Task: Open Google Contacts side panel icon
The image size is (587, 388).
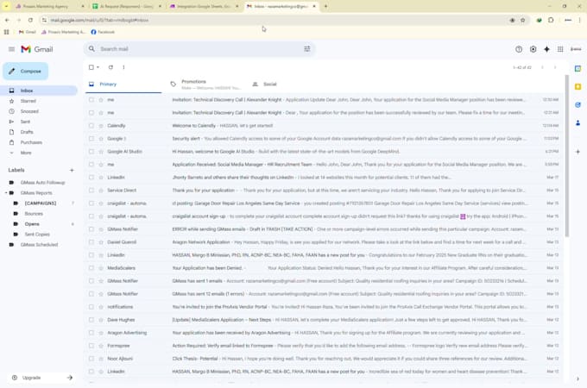Action: [x=578, y=122]
